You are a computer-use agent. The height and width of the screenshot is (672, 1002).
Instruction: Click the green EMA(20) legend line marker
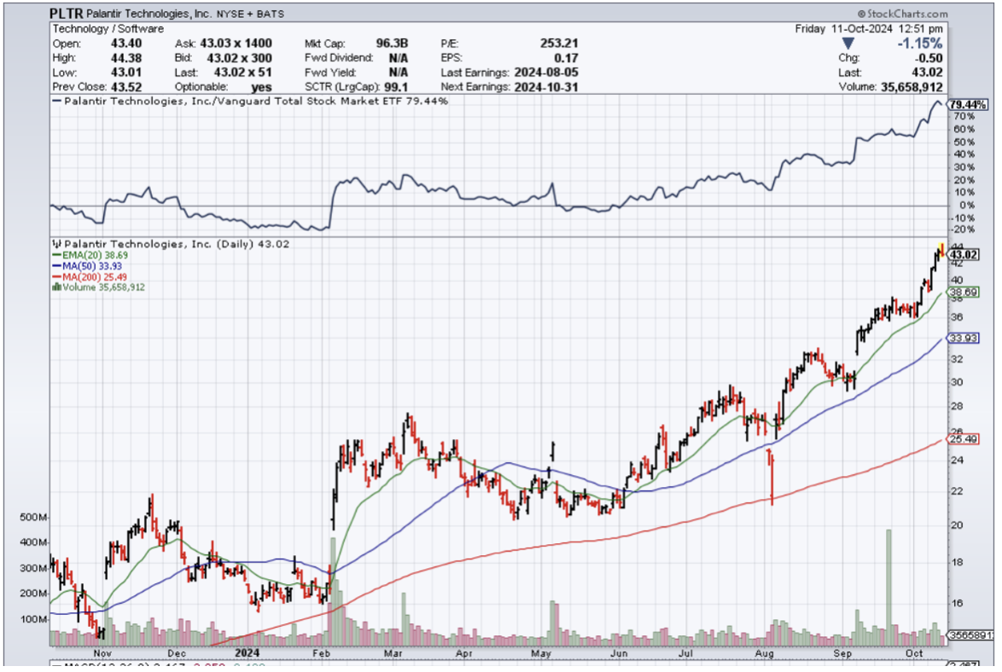coord(55,255)
